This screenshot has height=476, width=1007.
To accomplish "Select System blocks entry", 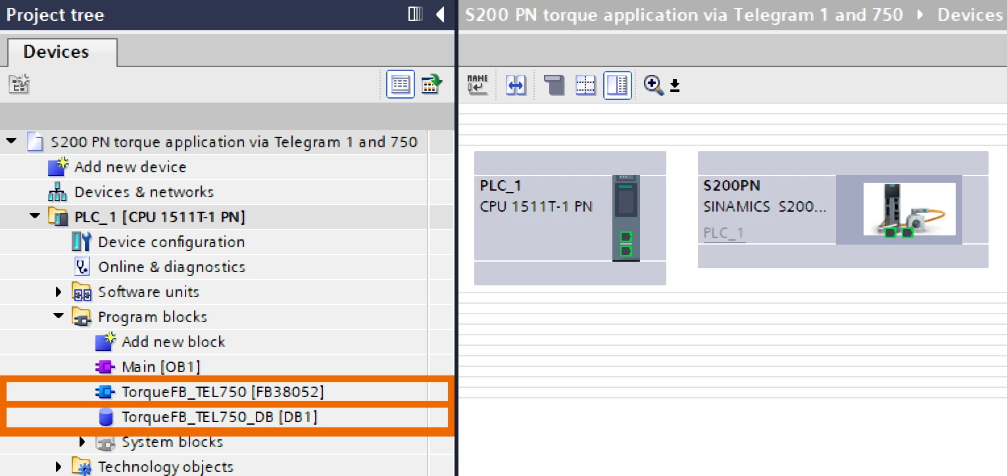I will (172, 442).
